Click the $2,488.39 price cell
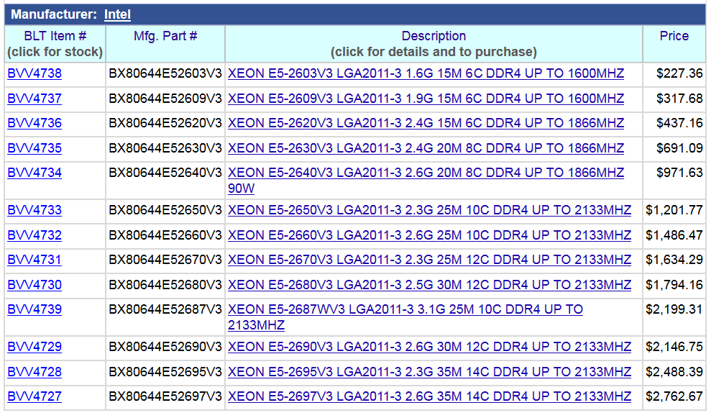Screen dimensions: 711x418 tap(674, 373)
